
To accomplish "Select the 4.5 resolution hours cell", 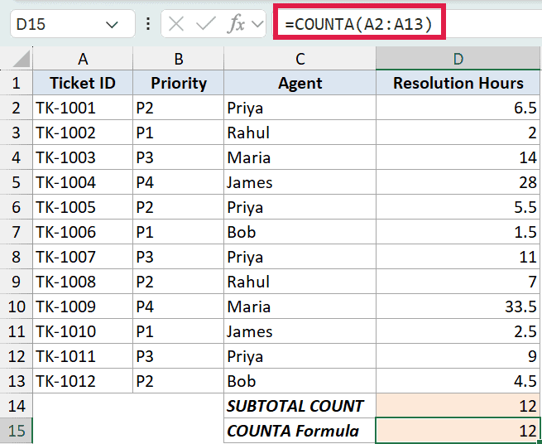I will tap(458, 381).
